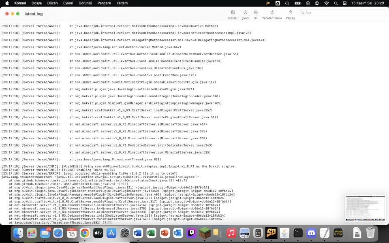Open Calendar from the Dock
The width and height of the screenshot is (389, 243).
point(71,233)
